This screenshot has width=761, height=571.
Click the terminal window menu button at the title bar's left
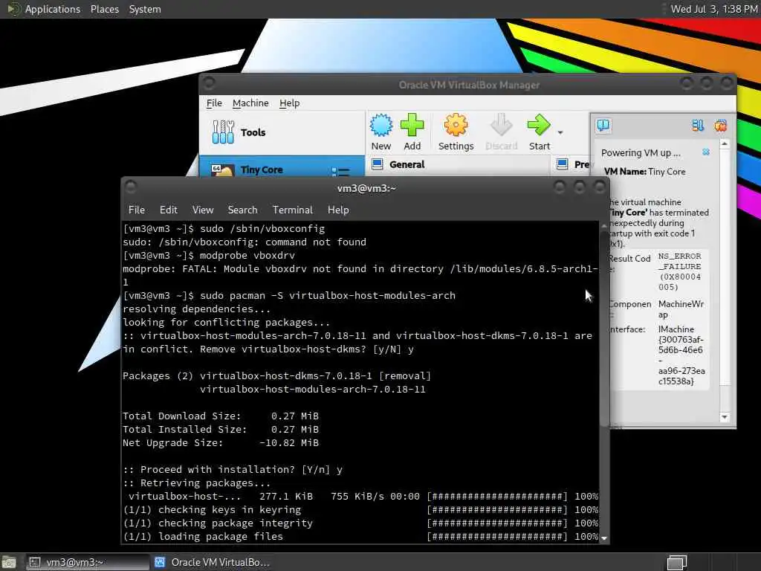131,187
